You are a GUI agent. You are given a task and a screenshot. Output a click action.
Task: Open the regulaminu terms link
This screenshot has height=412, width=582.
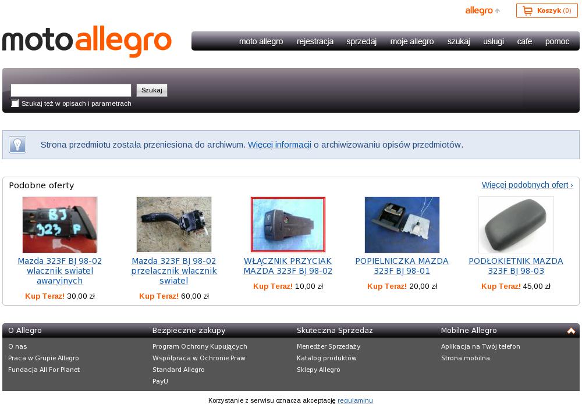(355, 400)
